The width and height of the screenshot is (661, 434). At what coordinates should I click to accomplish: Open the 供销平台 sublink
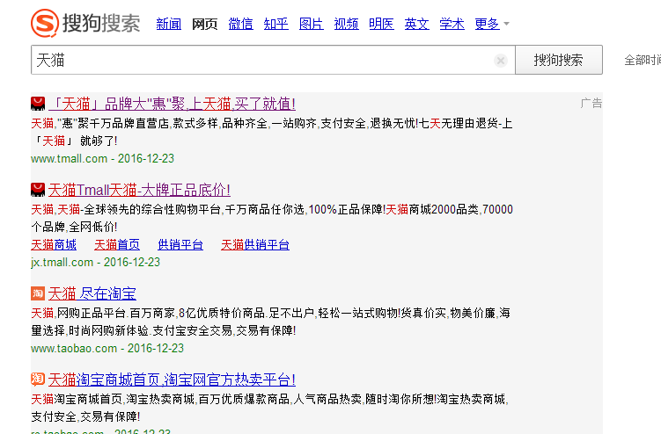point(180,244)
